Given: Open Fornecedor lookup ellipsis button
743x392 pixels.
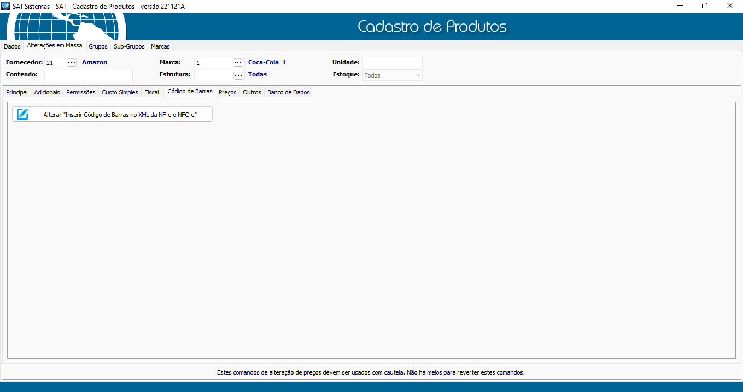Looking at the screenshot, I should click(72, 63).
